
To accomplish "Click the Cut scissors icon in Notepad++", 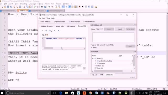I will pyautogui.click(x=24, y=7).
